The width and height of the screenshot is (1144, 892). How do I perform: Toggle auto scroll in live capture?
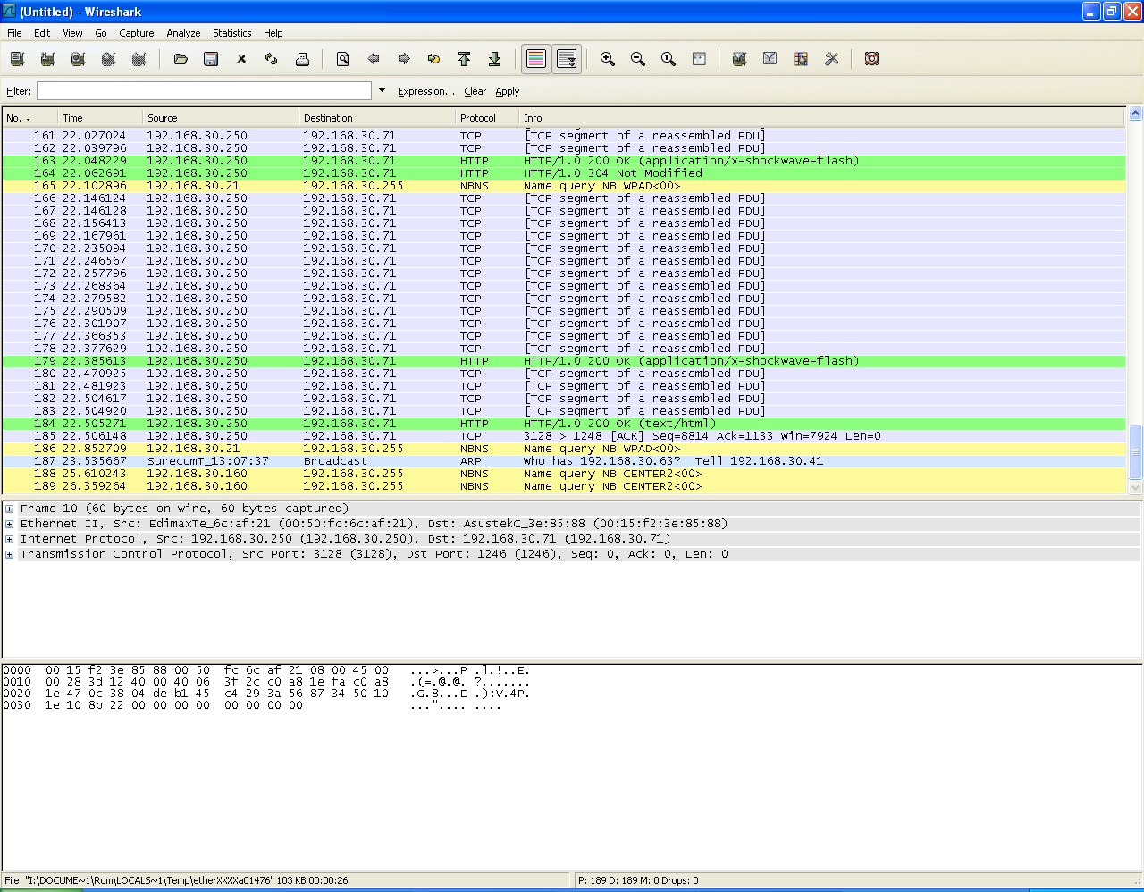click(x=567, y=59)
